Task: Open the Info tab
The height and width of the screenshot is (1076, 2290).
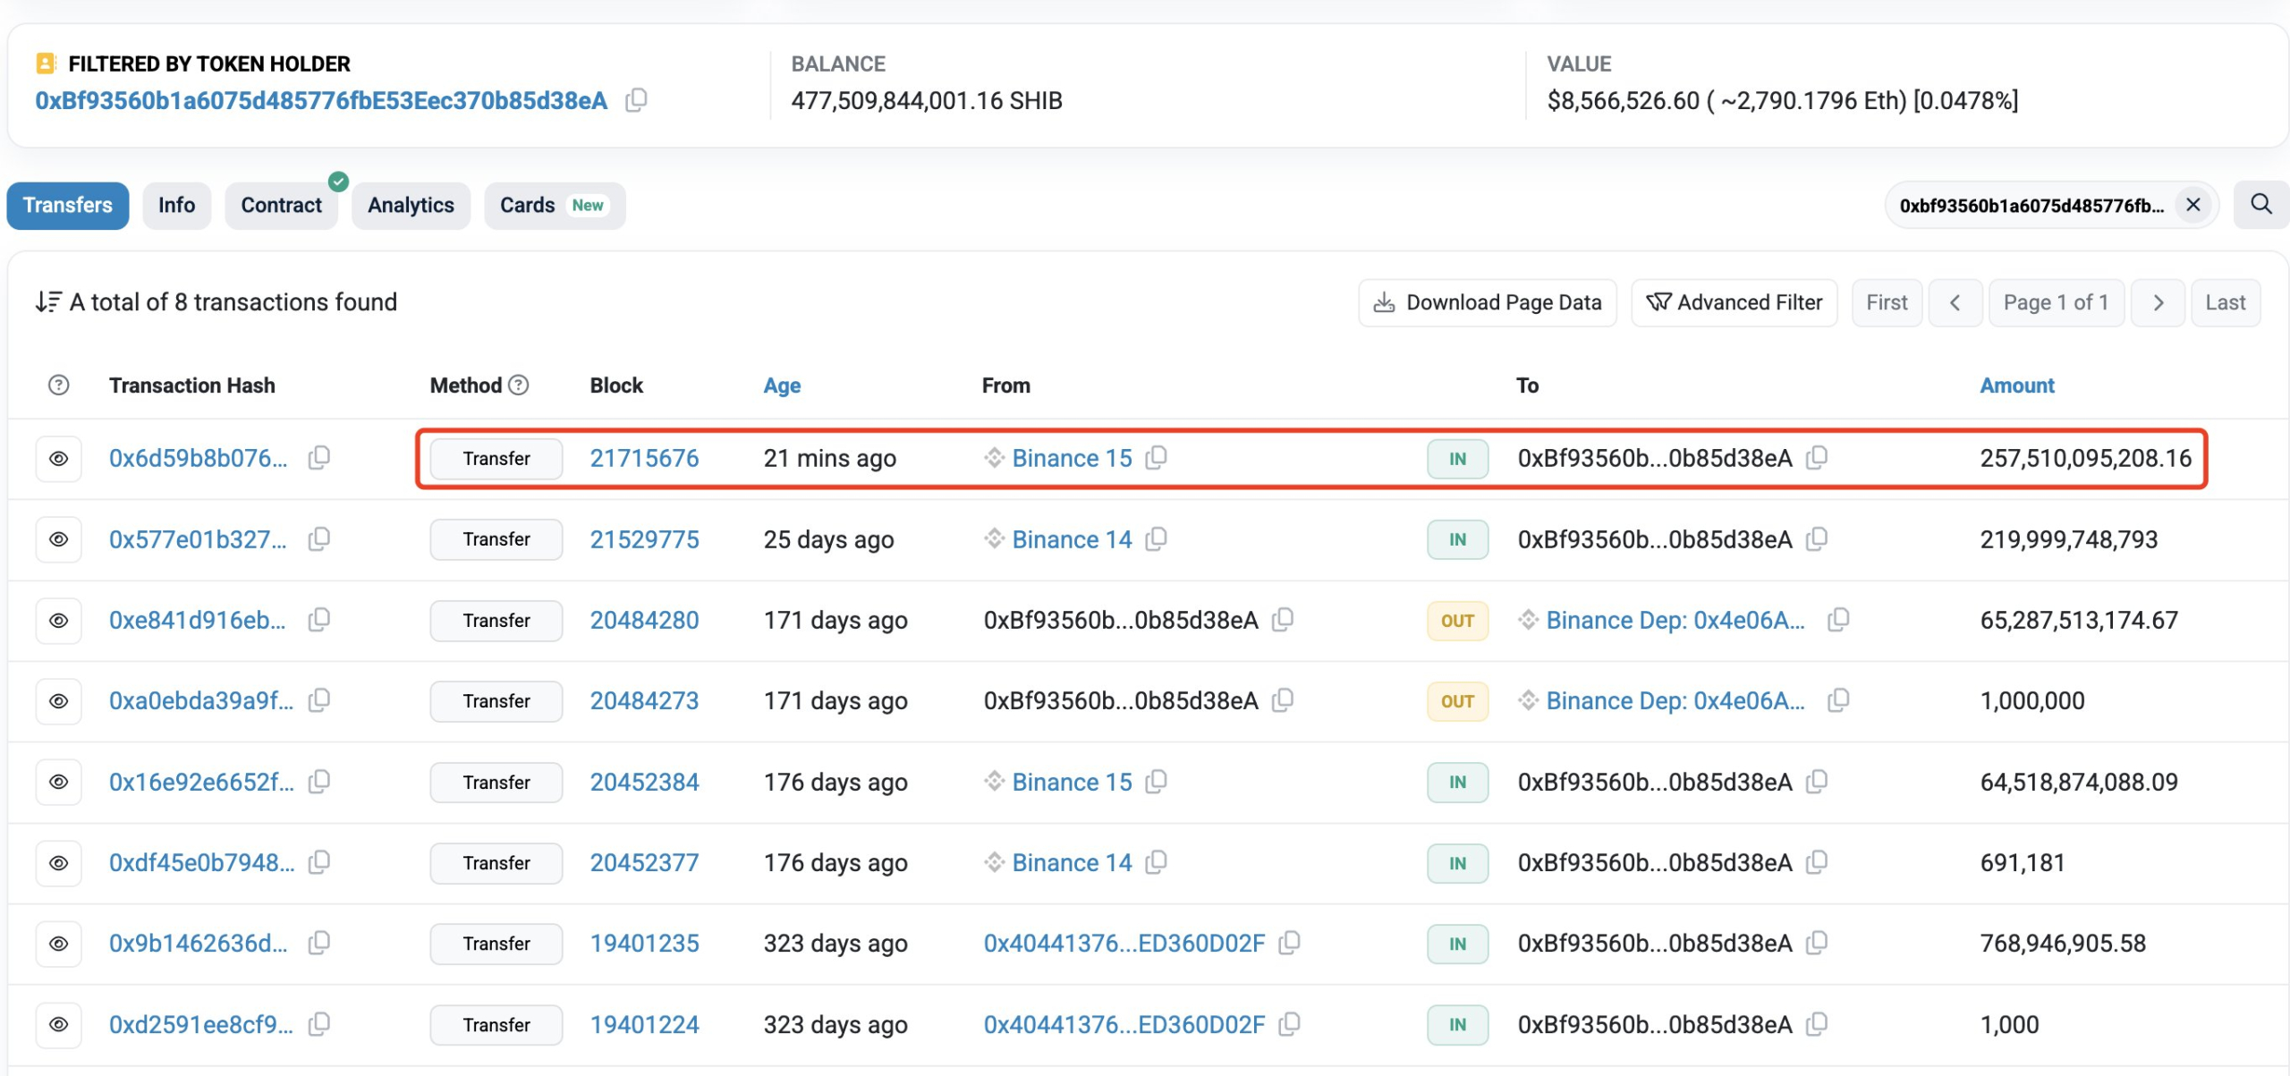Action: 176,206
